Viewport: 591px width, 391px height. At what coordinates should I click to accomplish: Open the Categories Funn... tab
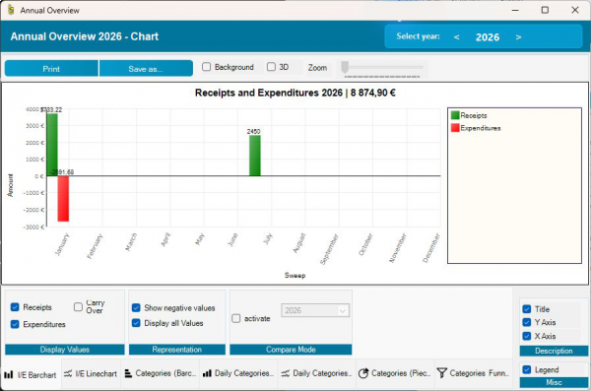click(x=474, y=373)
